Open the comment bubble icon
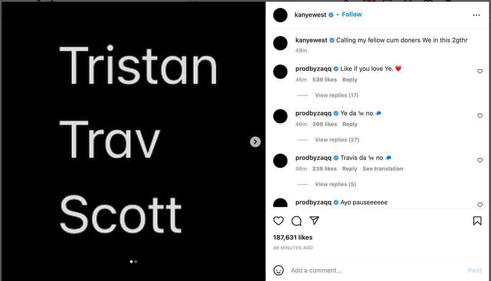The image size is (491, 281). click(x=296, y=221)
